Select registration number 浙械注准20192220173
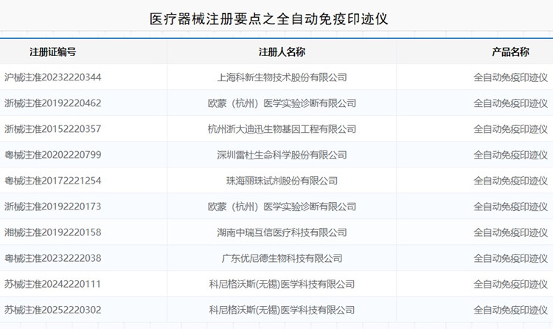This screenshot has width=553, height=329. (x=53, y=207)
